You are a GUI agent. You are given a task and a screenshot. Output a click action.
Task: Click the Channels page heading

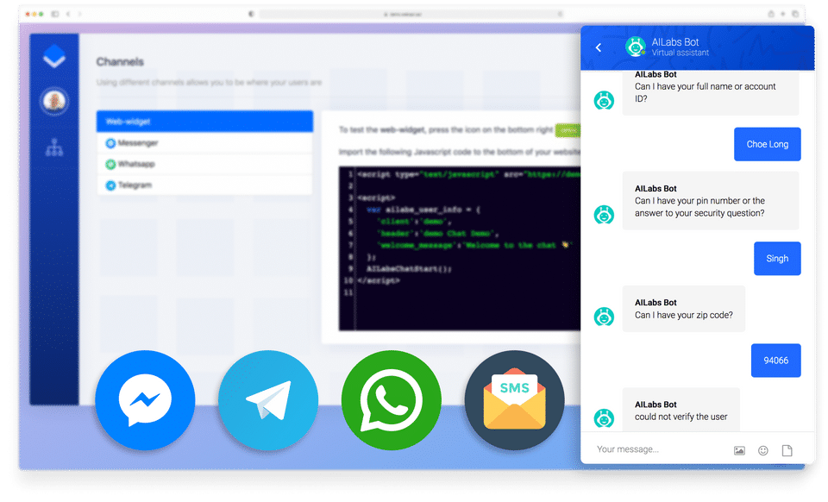(120, 62)
